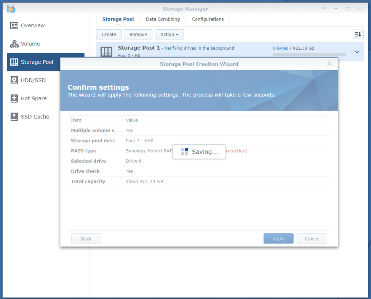This screenshot has width=371, height=299.
Task: Click the Storage Manager app logo
Action: [11, 9]
